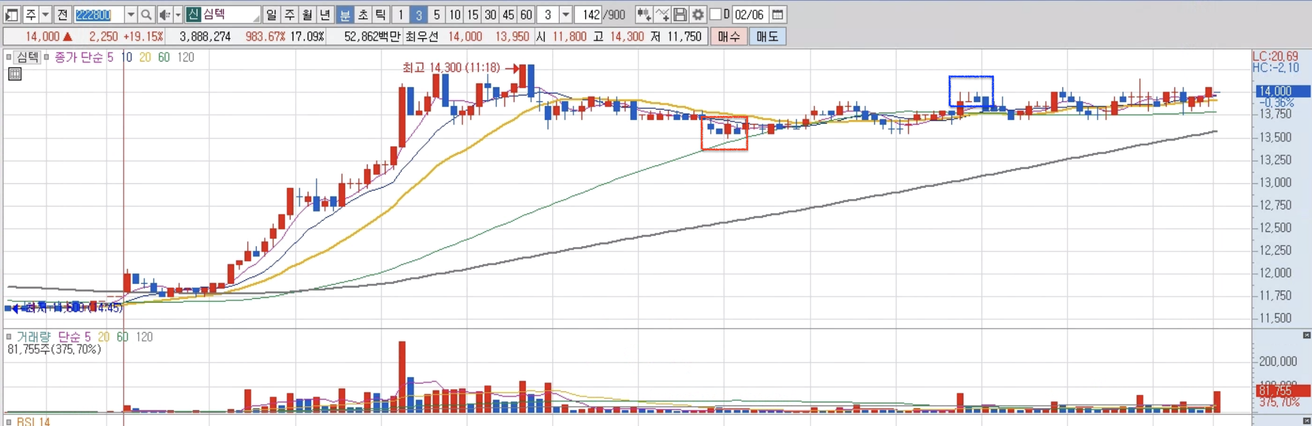Click the 3,888,274 volume value
This screenshot has height=426, width=1312.
point(205,37)
